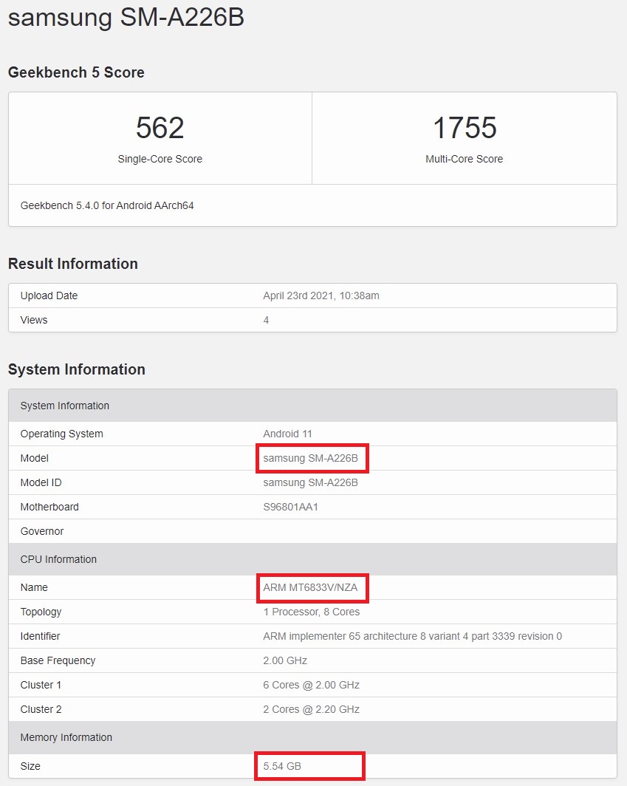The width and height of the screenshot is (627, 786).
Task: Click the Governor row label
Action: click(42, 531)
